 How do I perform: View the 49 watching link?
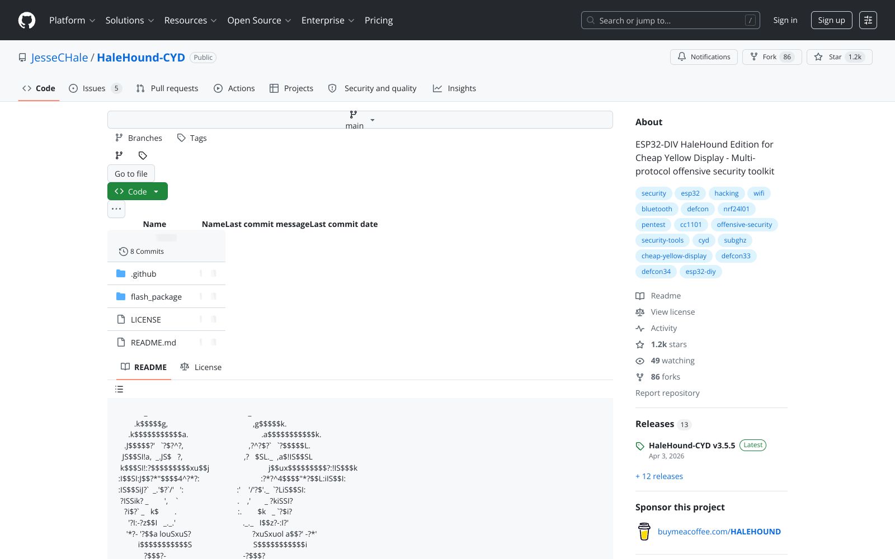click(x=665, y=361)
